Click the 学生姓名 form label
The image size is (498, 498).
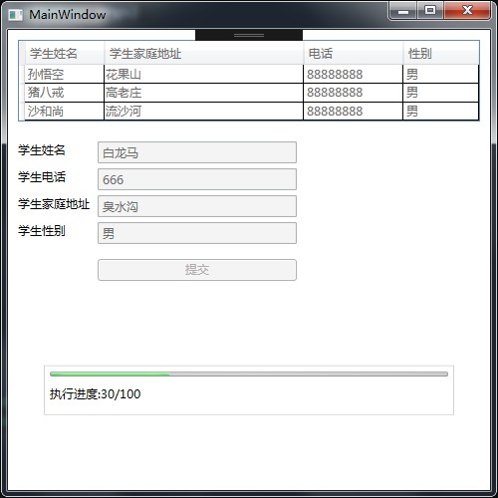[x=42, y=150]
